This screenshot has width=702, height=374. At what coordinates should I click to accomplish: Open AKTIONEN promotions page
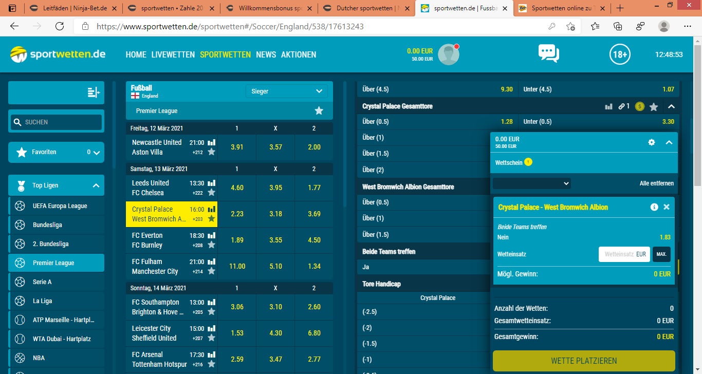click(299, 54)
